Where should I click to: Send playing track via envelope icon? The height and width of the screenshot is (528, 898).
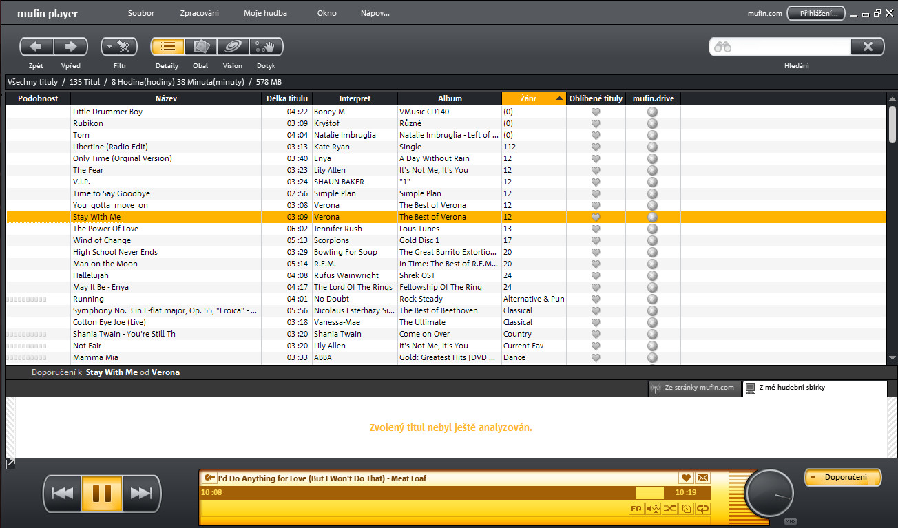[x=702, y=478]
